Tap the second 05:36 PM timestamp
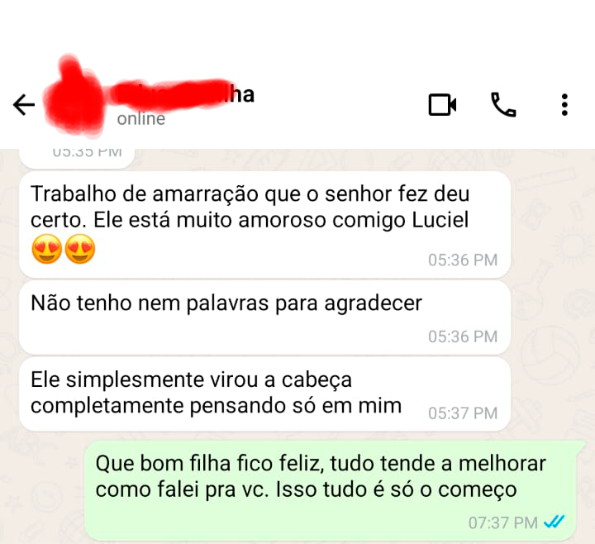This screenshot has height=544, width=595. click(x=463, y=336)
